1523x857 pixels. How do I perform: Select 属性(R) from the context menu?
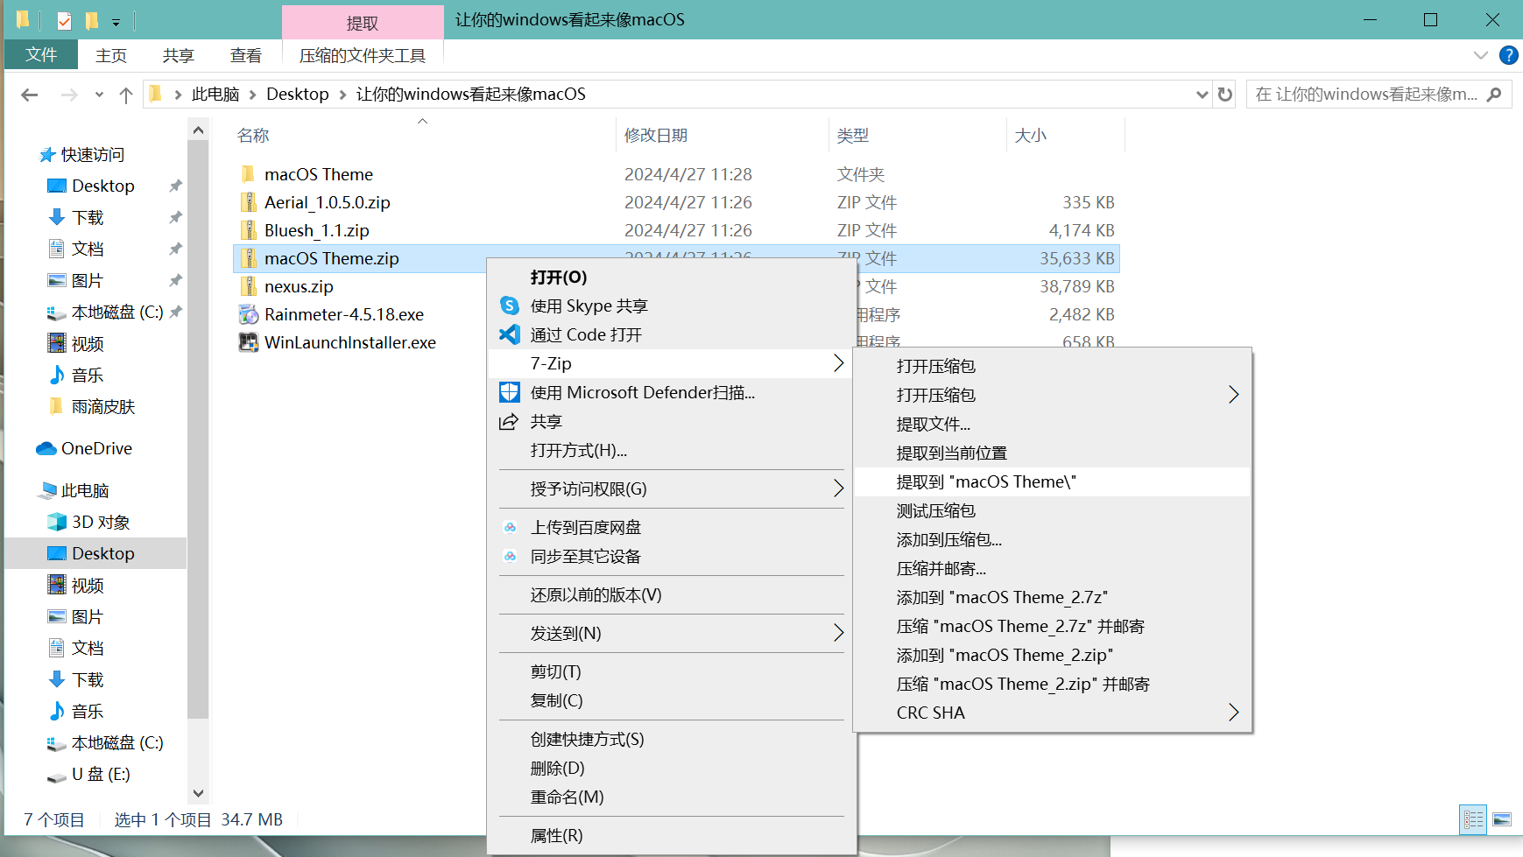click(556, 835)
